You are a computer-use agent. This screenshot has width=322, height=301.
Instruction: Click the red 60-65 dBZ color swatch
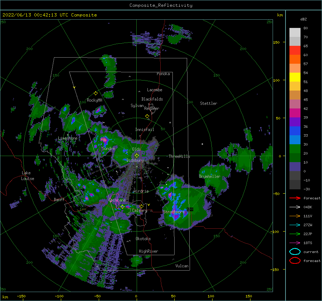click(x=295, y=50)
